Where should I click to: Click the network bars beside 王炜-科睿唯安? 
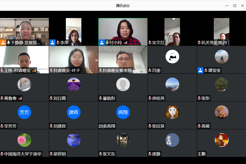(34, 71)
